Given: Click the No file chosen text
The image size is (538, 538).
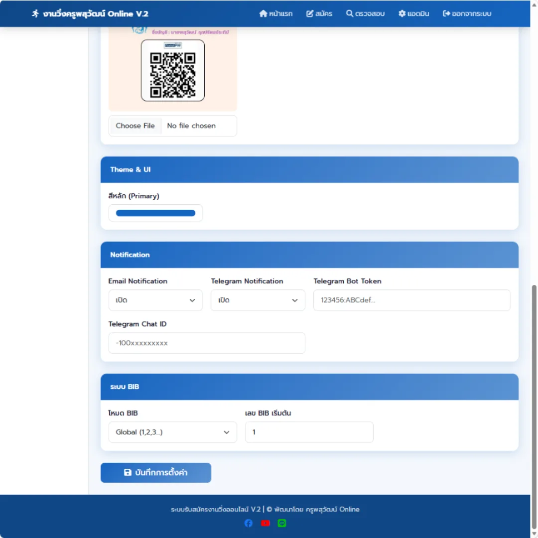Looking at the screenshot, I should (x=191, y=126).
